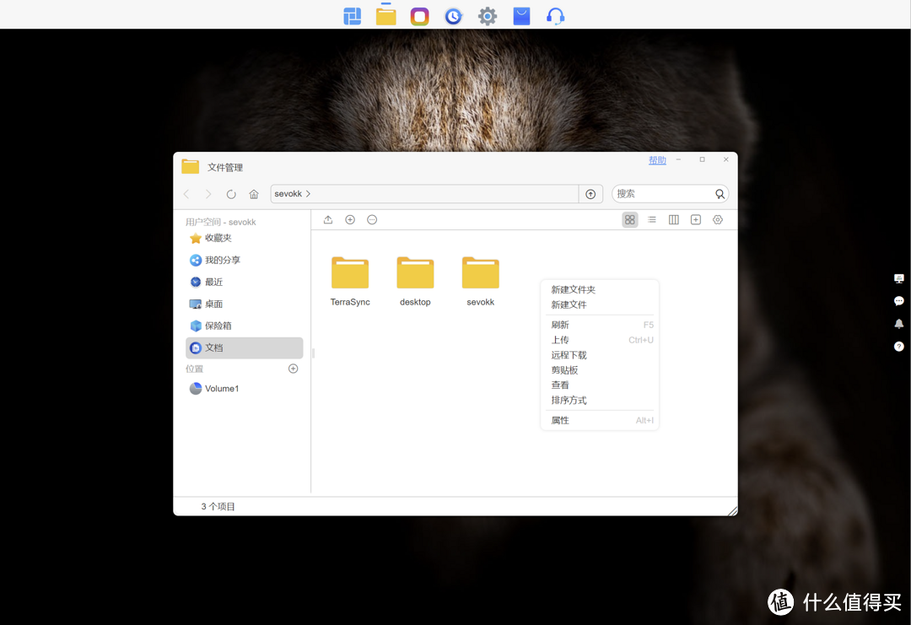Open the messages chat bubble icon

(898, 301)
